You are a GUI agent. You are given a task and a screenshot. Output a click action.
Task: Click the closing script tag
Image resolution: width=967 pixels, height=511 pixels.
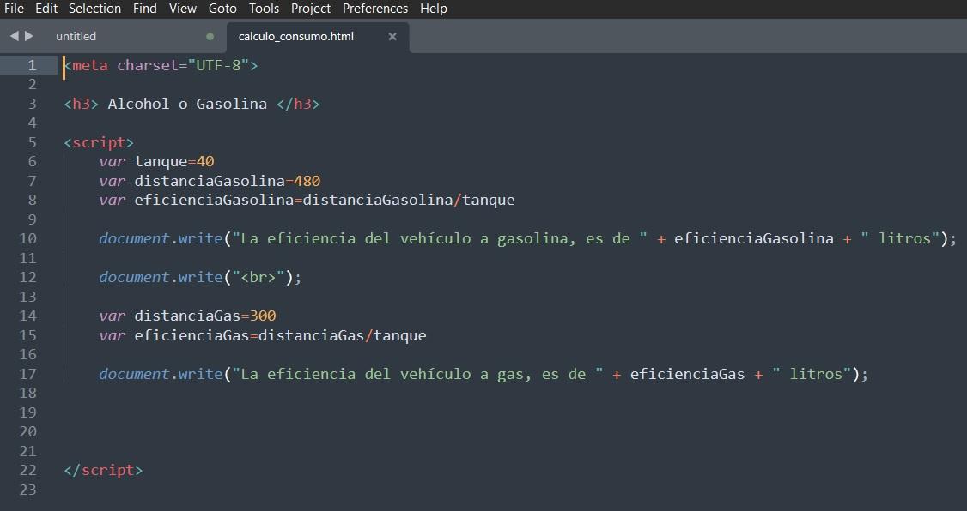103,470
